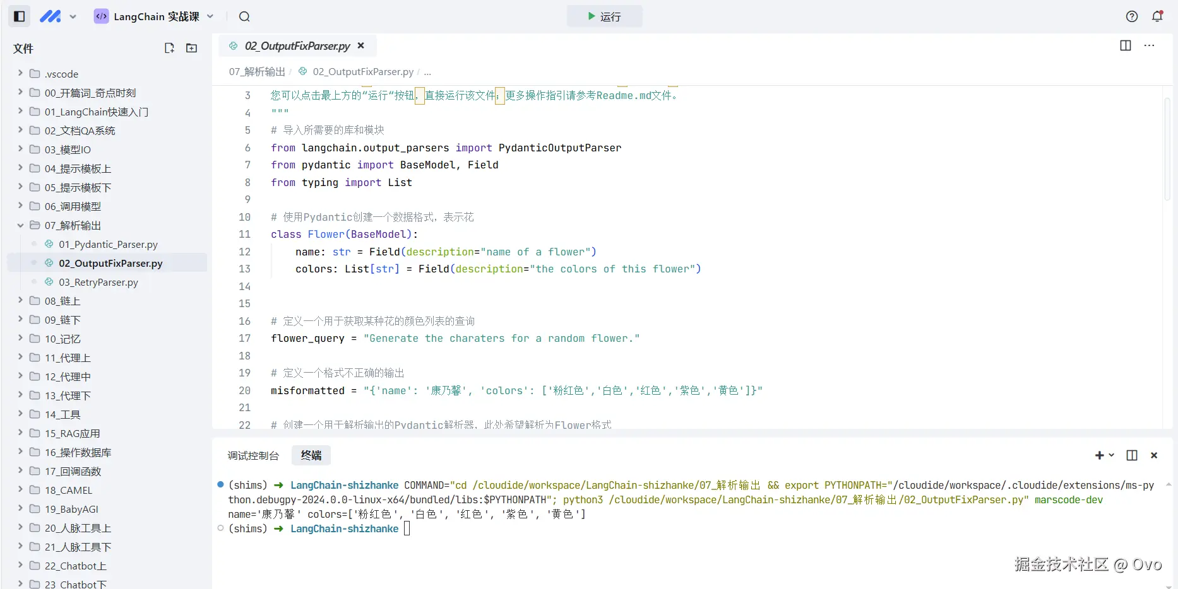This screenshot has width=1178, height=589.
Task: Click the help question mark icon
Action: [1132, 16]
